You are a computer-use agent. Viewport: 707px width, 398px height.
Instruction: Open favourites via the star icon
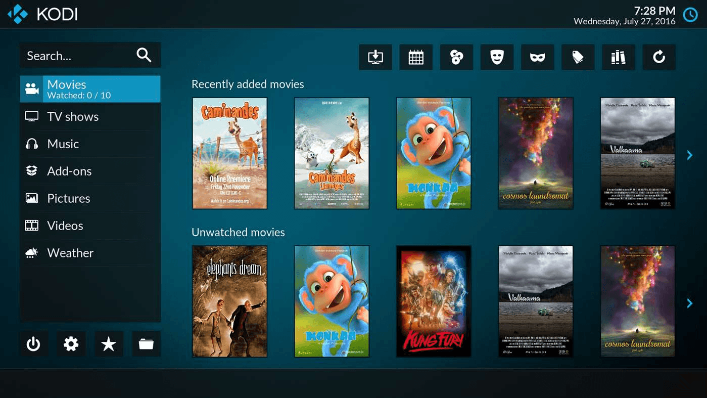tap(109, 344)
